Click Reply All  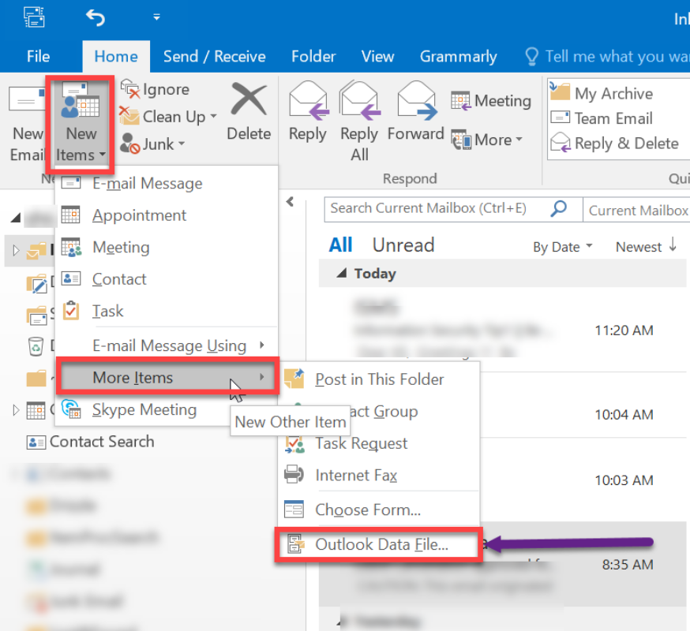(359, 121)
